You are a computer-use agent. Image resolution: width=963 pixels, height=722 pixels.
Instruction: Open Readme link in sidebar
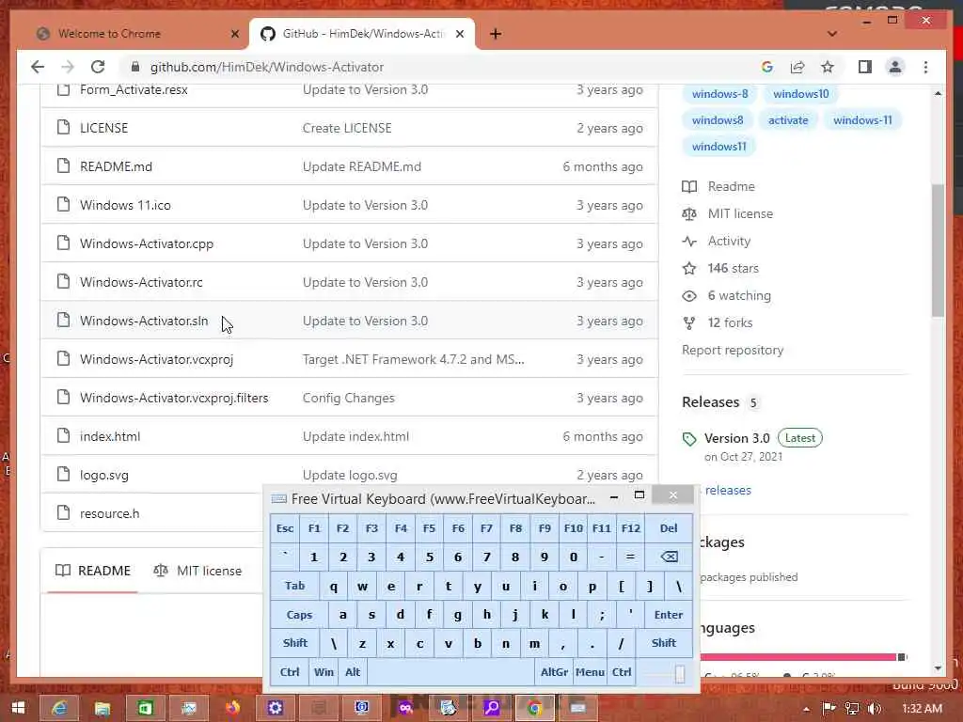(x=718, y=186)
